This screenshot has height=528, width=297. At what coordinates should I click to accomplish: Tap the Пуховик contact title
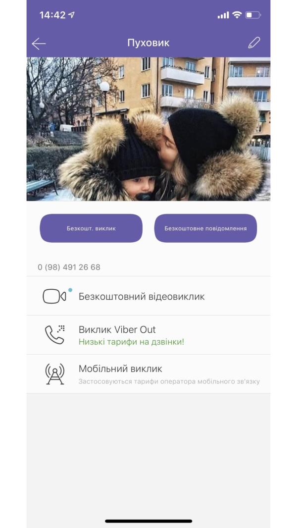coord(148,43)
